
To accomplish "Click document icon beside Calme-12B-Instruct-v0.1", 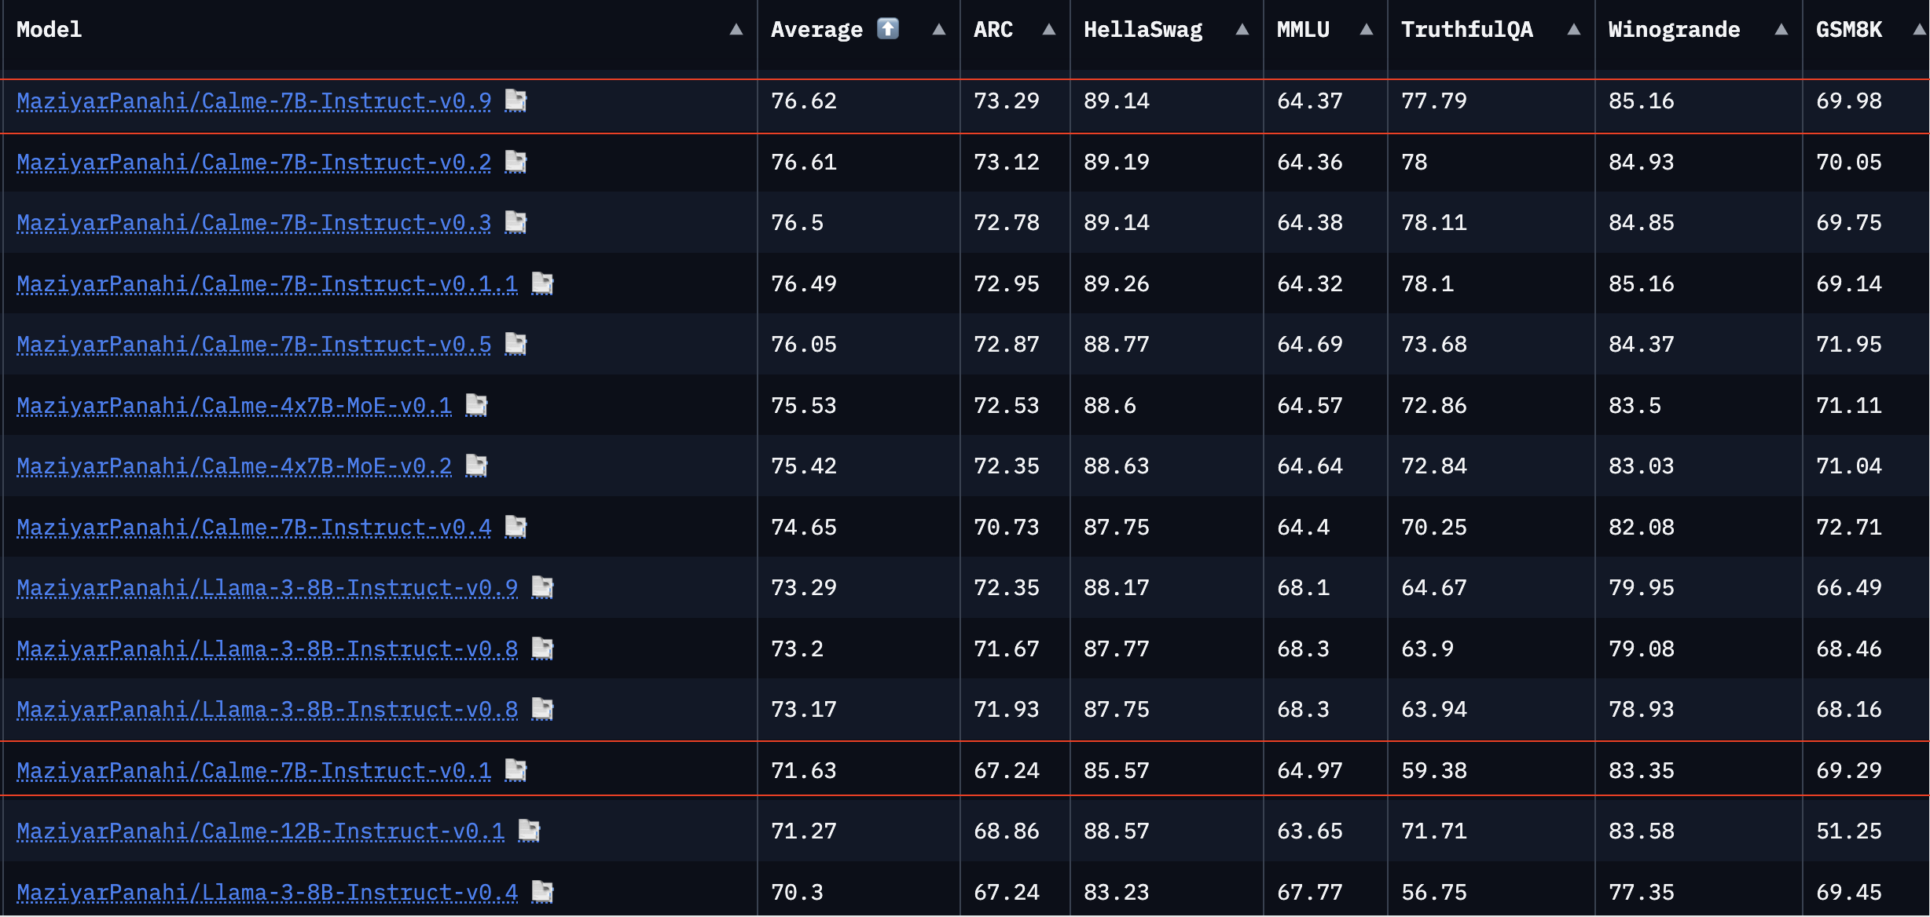I will (x=529, y=831).
